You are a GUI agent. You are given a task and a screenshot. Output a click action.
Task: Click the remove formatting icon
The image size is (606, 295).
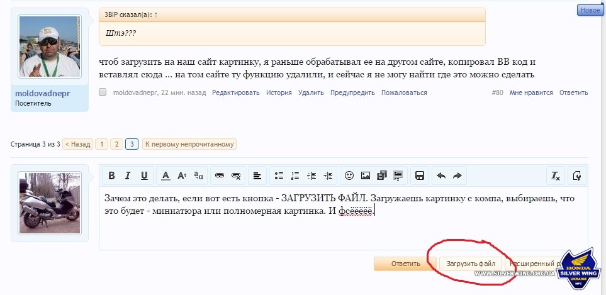(555, 175)
